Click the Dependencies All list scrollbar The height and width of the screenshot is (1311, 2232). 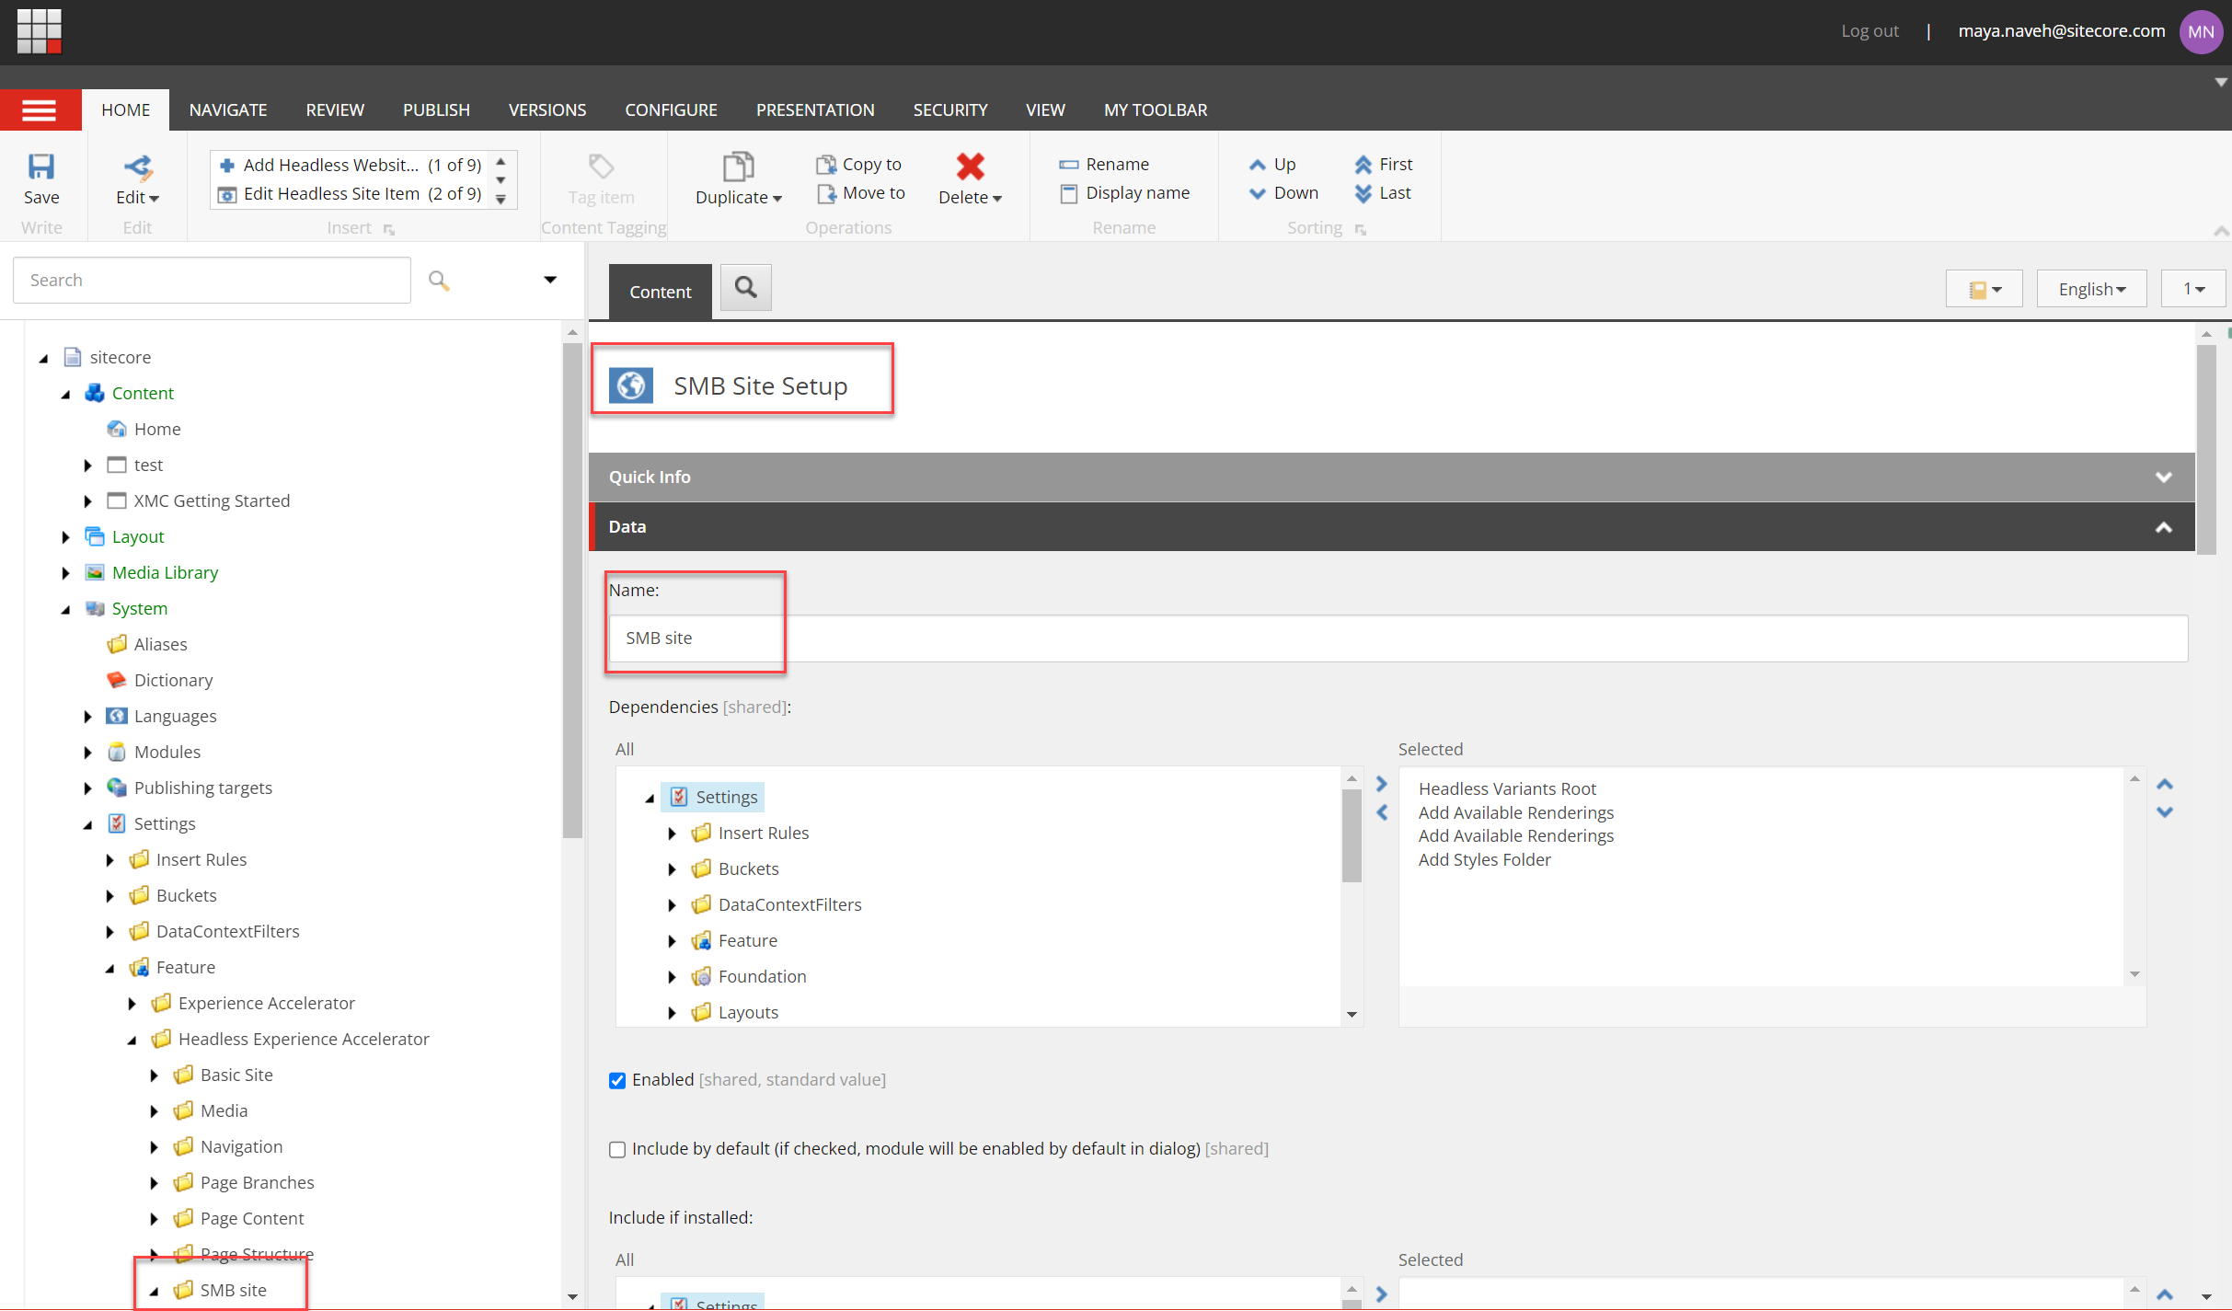(x=1352, y=835)
